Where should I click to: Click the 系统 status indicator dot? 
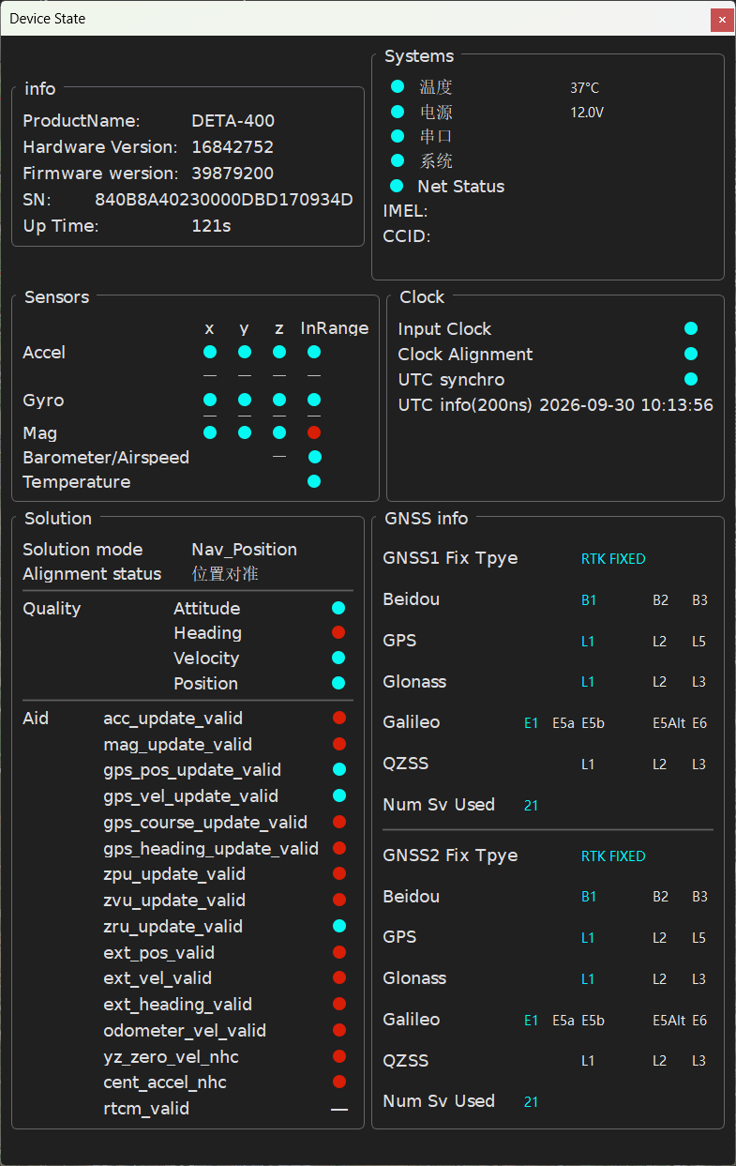(x=398, y=160)
